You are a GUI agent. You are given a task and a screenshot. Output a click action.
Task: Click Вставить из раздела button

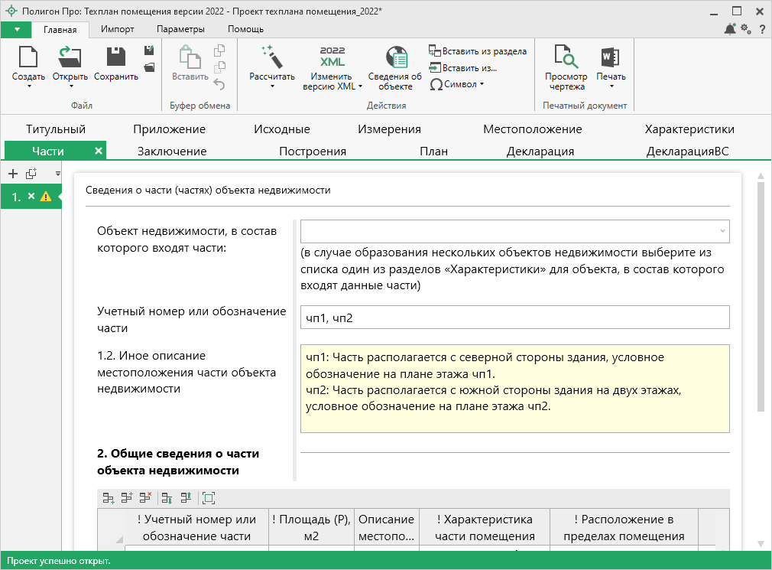point(478,51)
